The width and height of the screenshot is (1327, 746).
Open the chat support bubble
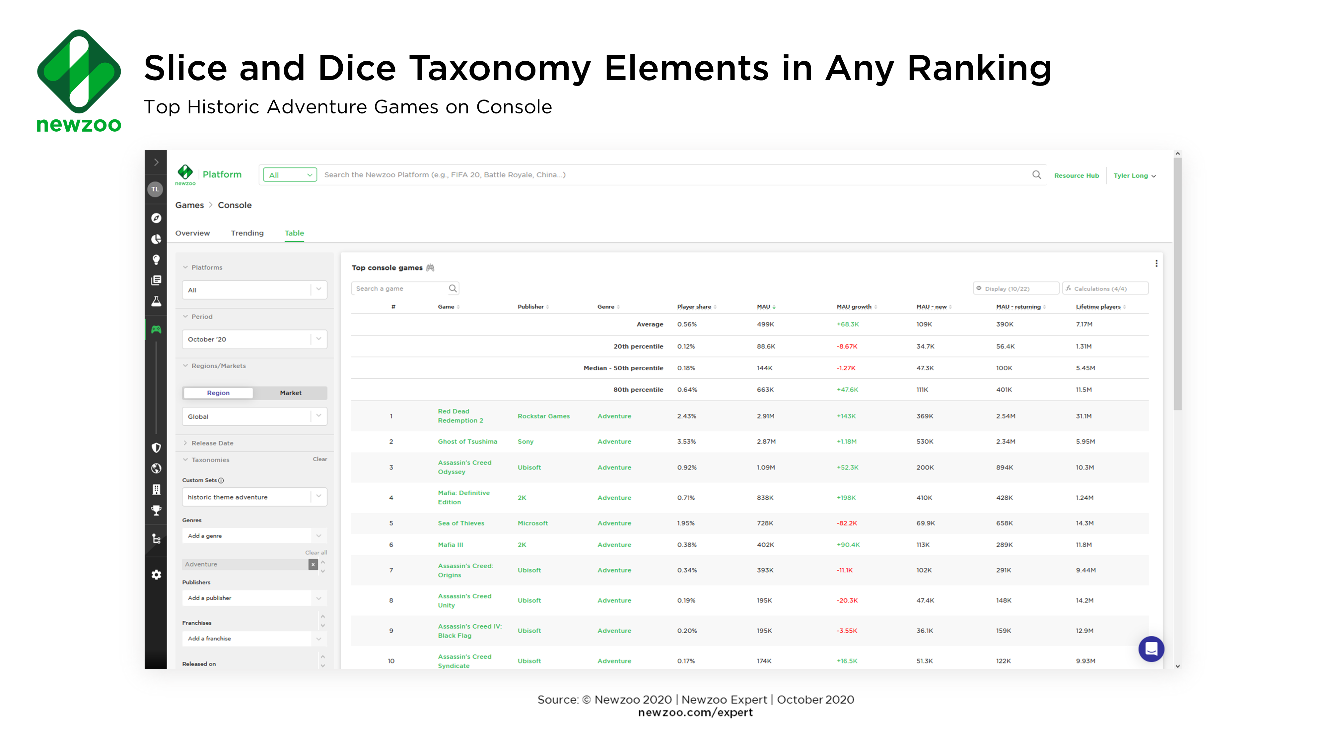[1151, 649]
